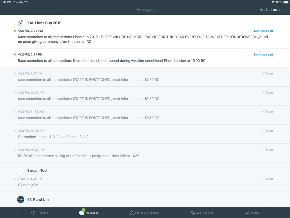The height and width of the screenshot is (218, 290).
Task: Tap the timestamp 4/26/19, 11:32 AM
Action: coord(31,112)
